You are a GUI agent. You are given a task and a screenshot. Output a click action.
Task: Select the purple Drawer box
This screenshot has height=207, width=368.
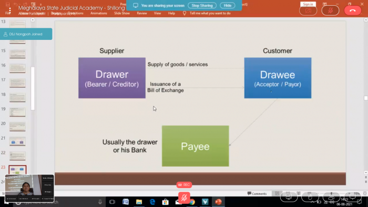pyautogui.click(x=112, y=78)
